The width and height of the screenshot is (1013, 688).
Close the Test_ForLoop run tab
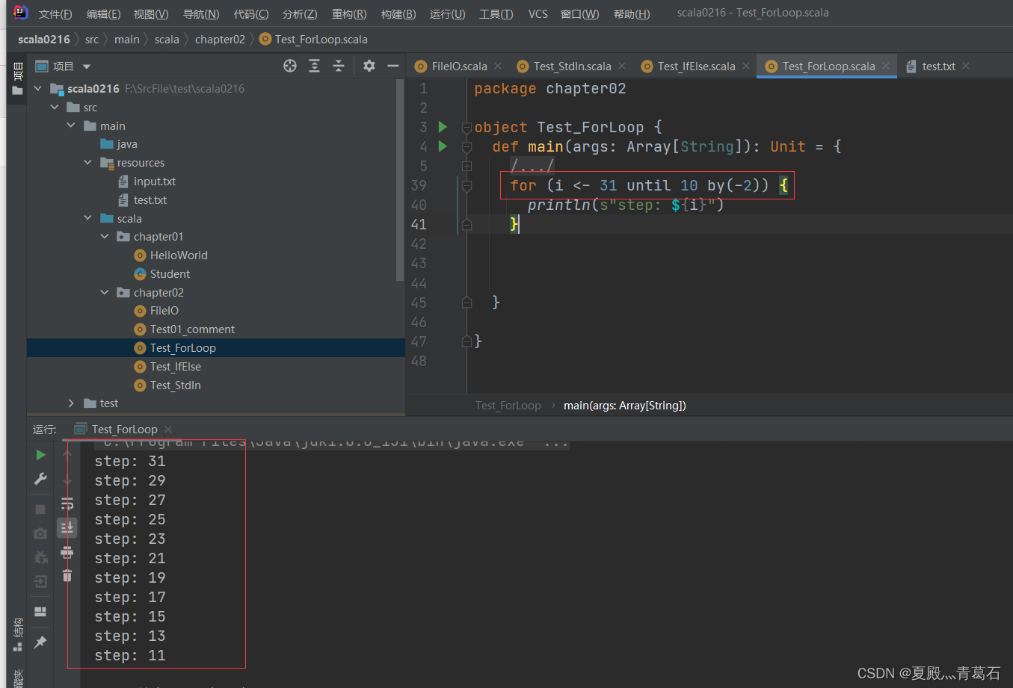(167, 430)
